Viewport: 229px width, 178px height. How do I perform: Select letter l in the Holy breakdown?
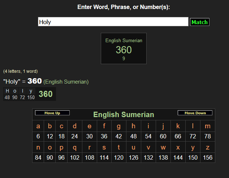22,91
